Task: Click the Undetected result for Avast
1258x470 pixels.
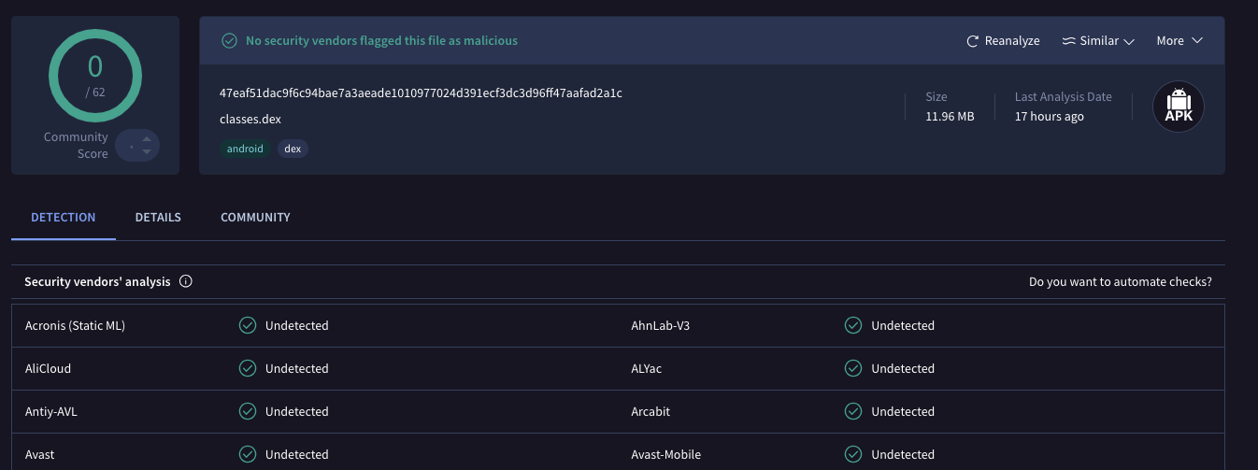Action: [x=297, y=455]
